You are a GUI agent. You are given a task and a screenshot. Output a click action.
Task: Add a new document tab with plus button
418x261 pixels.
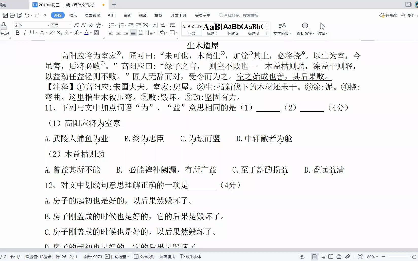(114, 5)
